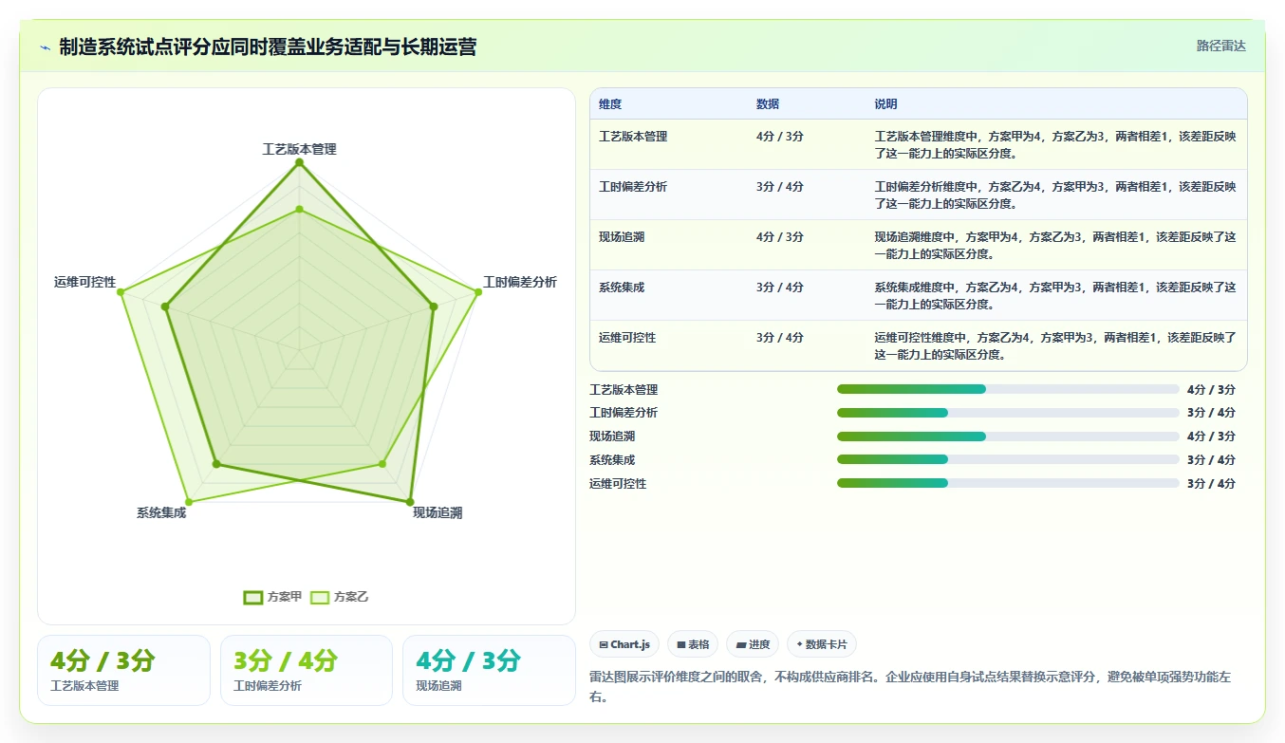The image size is (1285, 743).
Task: Select the 进度 chip
Action: (x=753, y=644)
